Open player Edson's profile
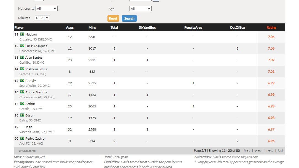299x168 pixels. click(x=30, y=115)
